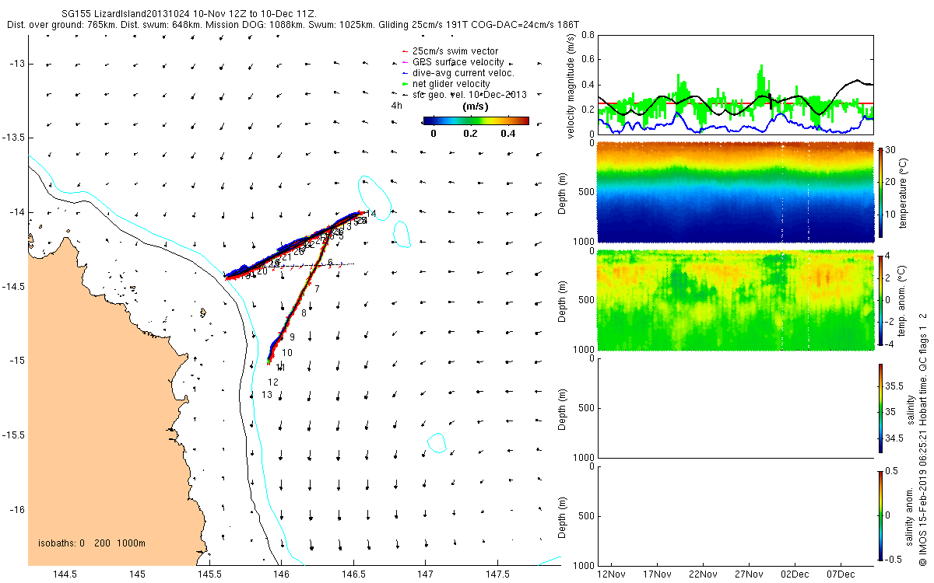Click the '0.4' tick under velocity color bar

coord(507,133)
